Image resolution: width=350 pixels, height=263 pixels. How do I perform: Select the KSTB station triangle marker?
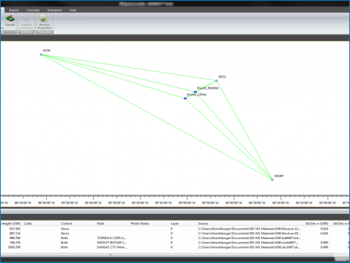pyautogui.click(x=41, y=55)
